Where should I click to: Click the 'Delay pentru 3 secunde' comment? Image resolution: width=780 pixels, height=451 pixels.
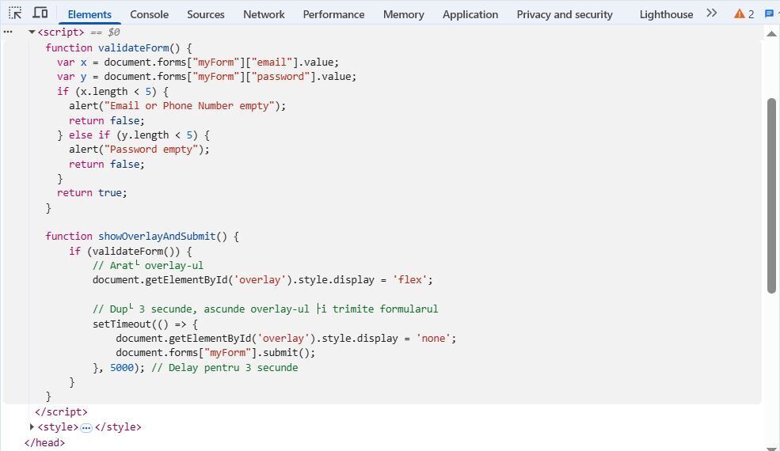tap(225, 367)
